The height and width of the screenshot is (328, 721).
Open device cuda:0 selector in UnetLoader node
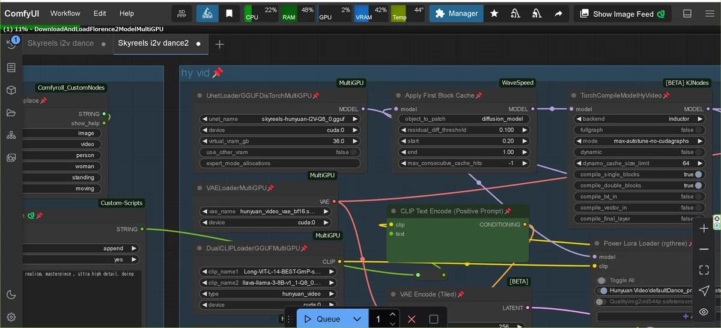pyautogui.click(x=280, y=130)
